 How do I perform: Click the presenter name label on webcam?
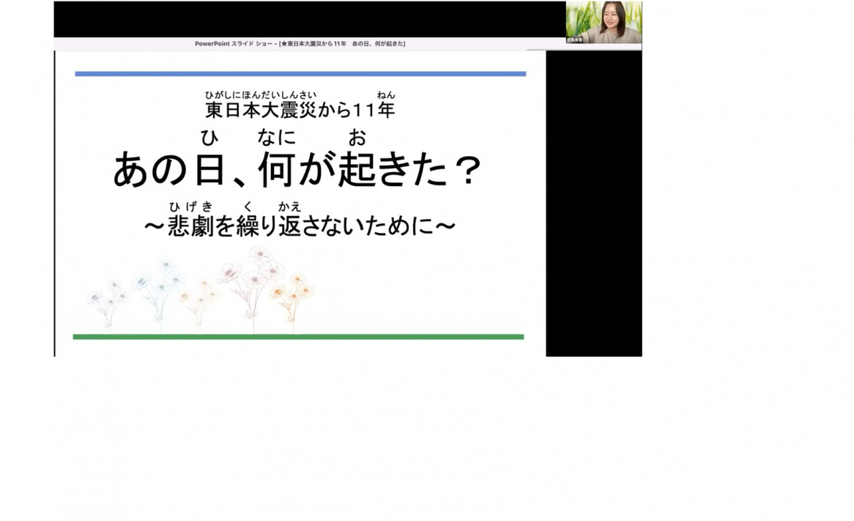(x=575, y=40)
